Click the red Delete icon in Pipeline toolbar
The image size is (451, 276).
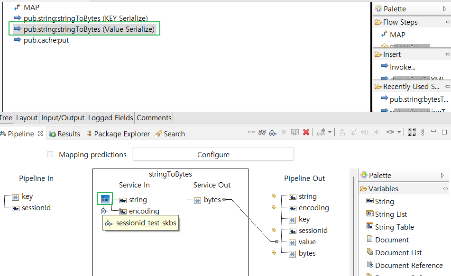306,132
